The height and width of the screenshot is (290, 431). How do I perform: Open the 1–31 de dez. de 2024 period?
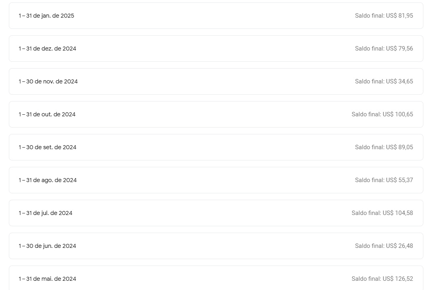(47, 49)
